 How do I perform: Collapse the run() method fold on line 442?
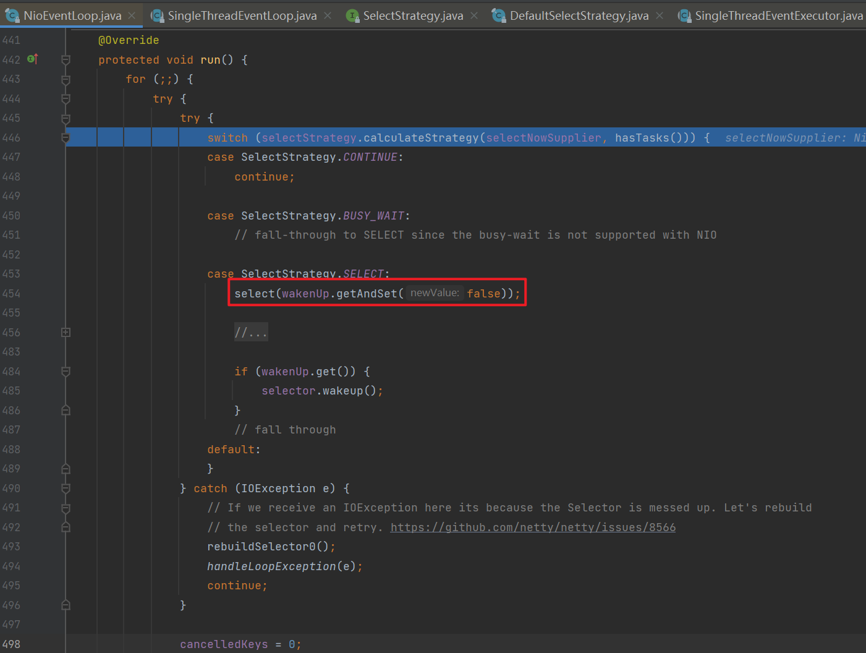(x=66, y=60)
